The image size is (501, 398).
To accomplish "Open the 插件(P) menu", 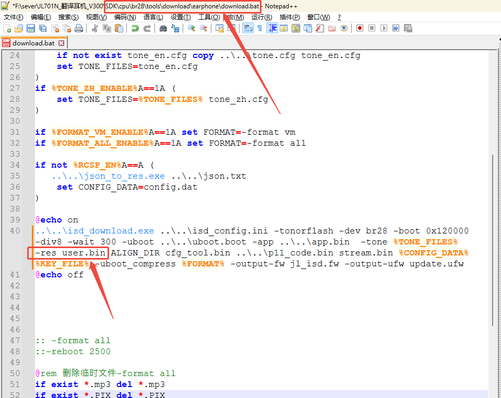I will [290, 17].
